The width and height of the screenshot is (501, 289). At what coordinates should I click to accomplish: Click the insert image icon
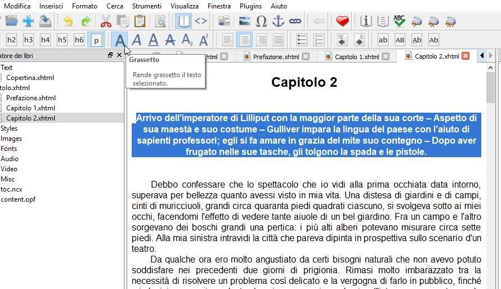245,21
